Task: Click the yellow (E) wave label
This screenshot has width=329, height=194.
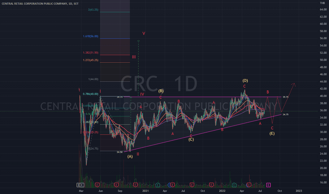Action: point(272,133)
